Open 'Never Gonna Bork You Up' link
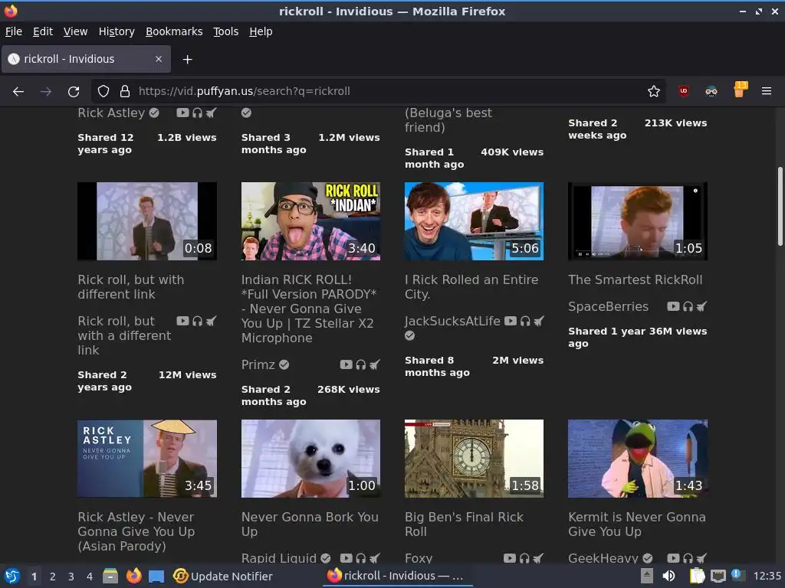The width and height of the screenshot is (785, 588). tap(310, 524)
